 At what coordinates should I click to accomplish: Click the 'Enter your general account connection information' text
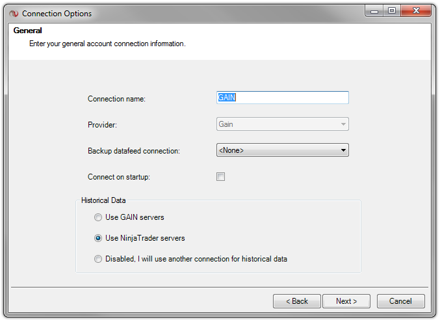coord(107,44)
